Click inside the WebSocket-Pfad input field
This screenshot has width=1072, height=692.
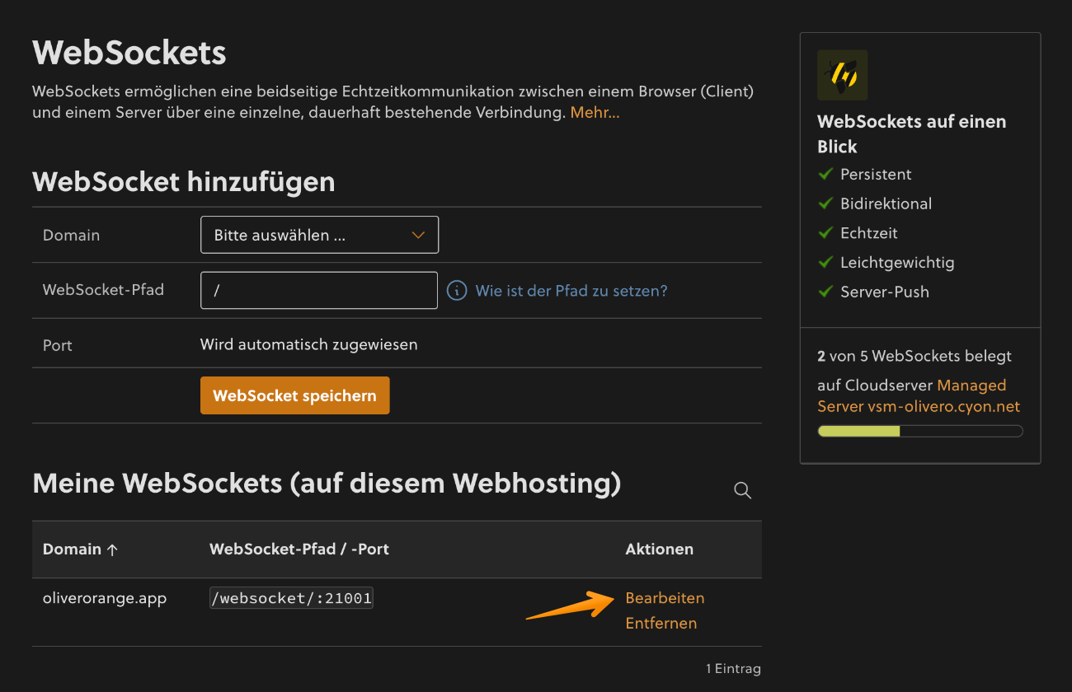click(x=319, y=290)
